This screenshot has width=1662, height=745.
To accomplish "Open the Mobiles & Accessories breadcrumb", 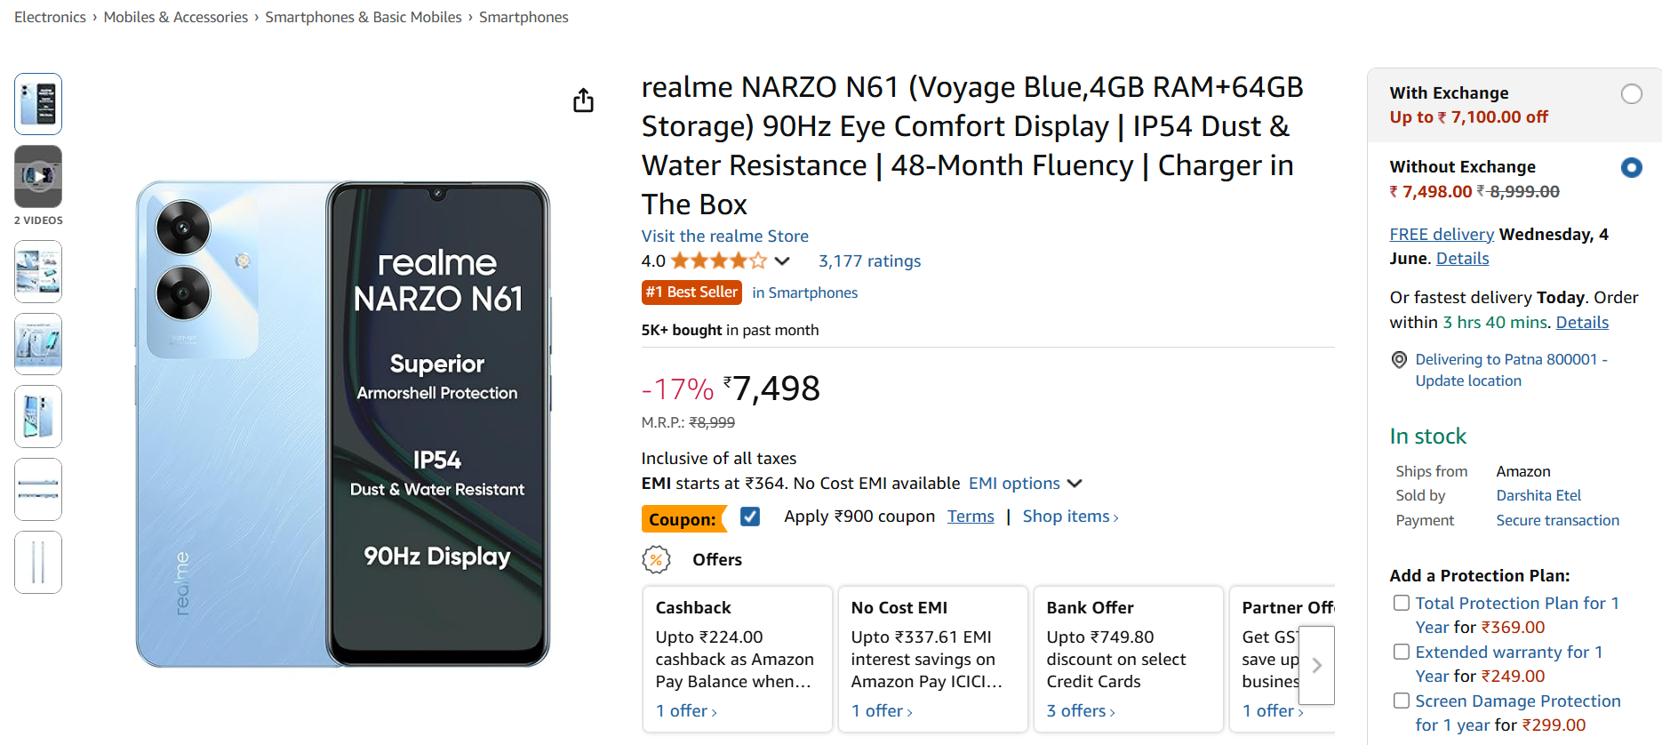I will (176, 17).
